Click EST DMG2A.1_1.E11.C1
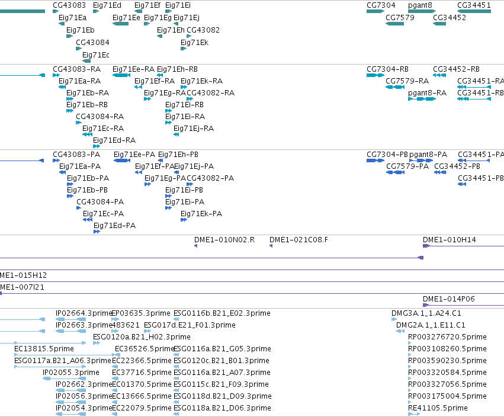 click(x=431, y=325)
